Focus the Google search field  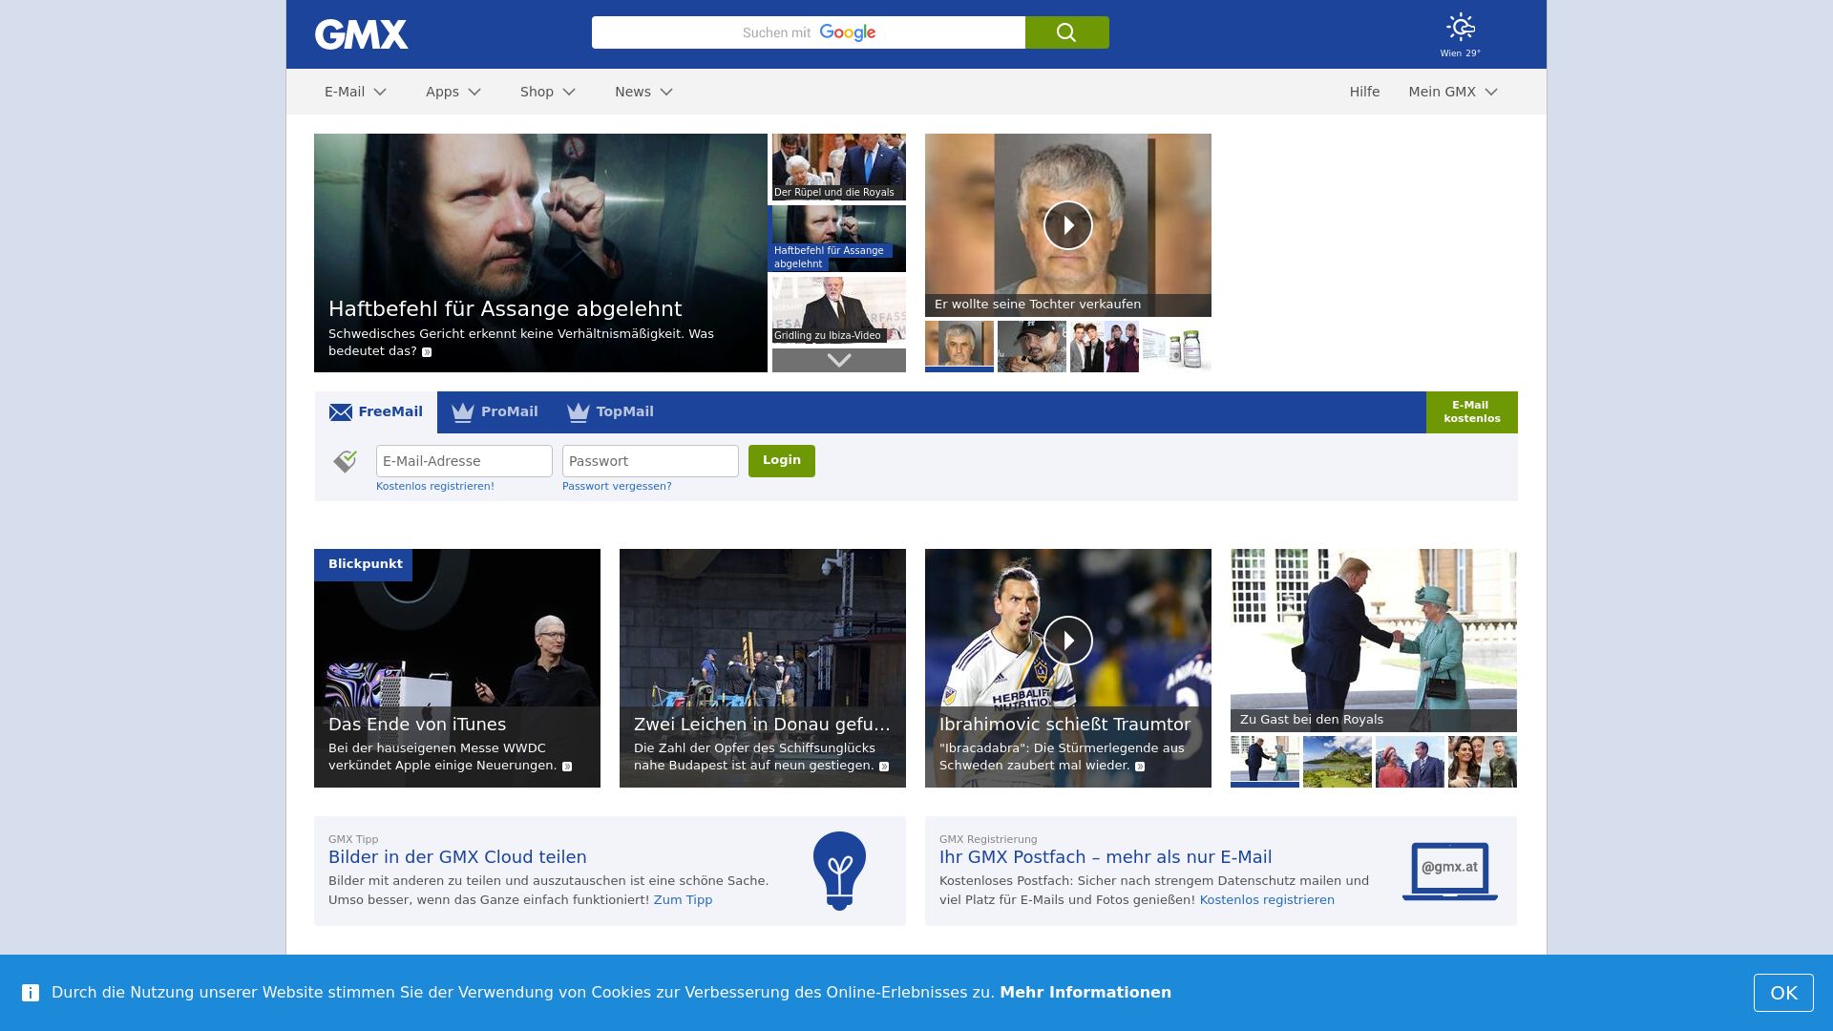coord(809,32)
